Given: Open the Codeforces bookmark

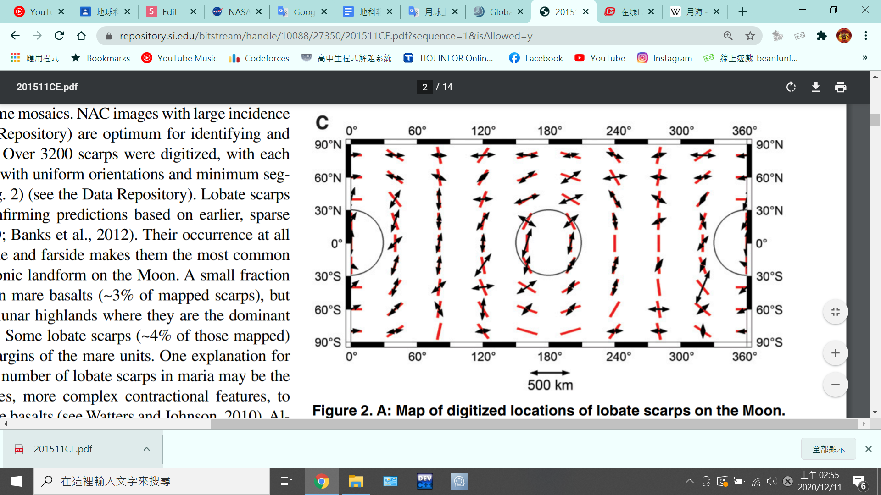Looking at the screenshot, I should tap(259, 58).
